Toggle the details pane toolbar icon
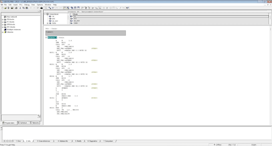The width and height of the screenshot is (272, 146). coord(68,8)
